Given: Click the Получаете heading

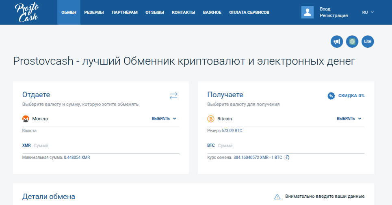Looking at the screenshot, I should 225,95.
